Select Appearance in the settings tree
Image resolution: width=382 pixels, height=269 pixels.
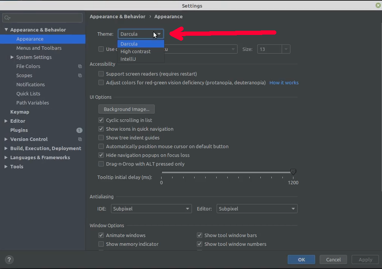43,39
